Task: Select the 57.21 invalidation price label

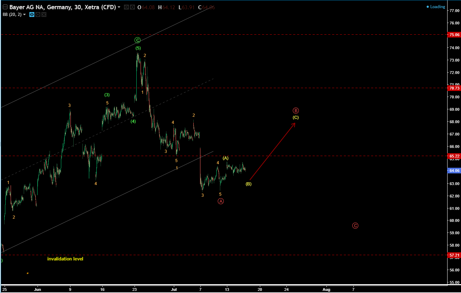Action: [454, 255]
